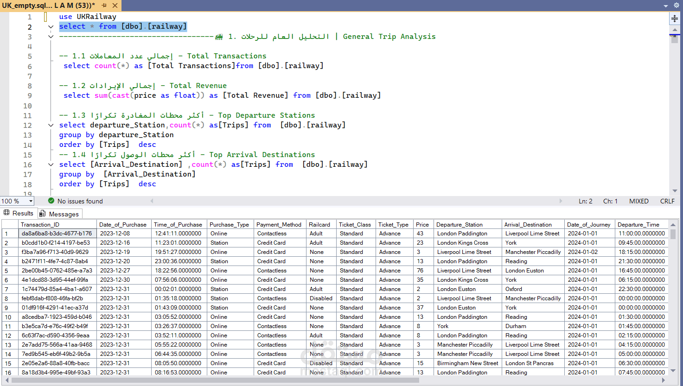Collapse the Arrival_Destination query at line 16
Screen dimensions: 683x386
(51, 165)
